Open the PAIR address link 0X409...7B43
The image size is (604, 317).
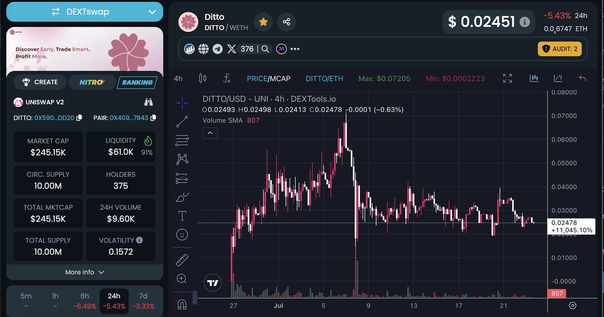coord(129,118)
